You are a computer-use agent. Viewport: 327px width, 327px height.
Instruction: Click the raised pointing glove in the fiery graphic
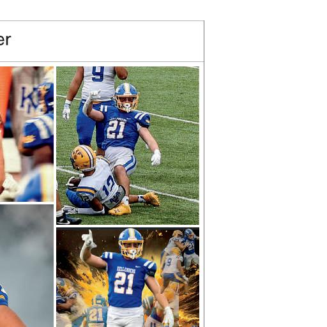pyautogui.click(x=89, y=240)
